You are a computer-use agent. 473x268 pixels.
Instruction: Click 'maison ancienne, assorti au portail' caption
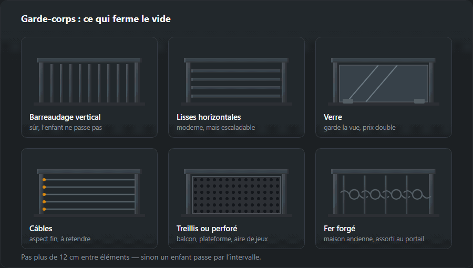[x=374, y=239]
